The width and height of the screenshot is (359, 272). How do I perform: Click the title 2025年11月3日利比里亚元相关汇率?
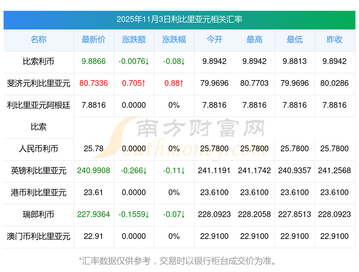pos(179,19)
